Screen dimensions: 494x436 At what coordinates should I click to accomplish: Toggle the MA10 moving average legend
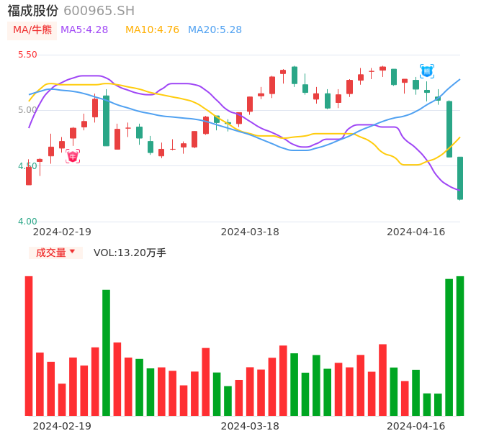pyautogui.click(x=152, y=30)
